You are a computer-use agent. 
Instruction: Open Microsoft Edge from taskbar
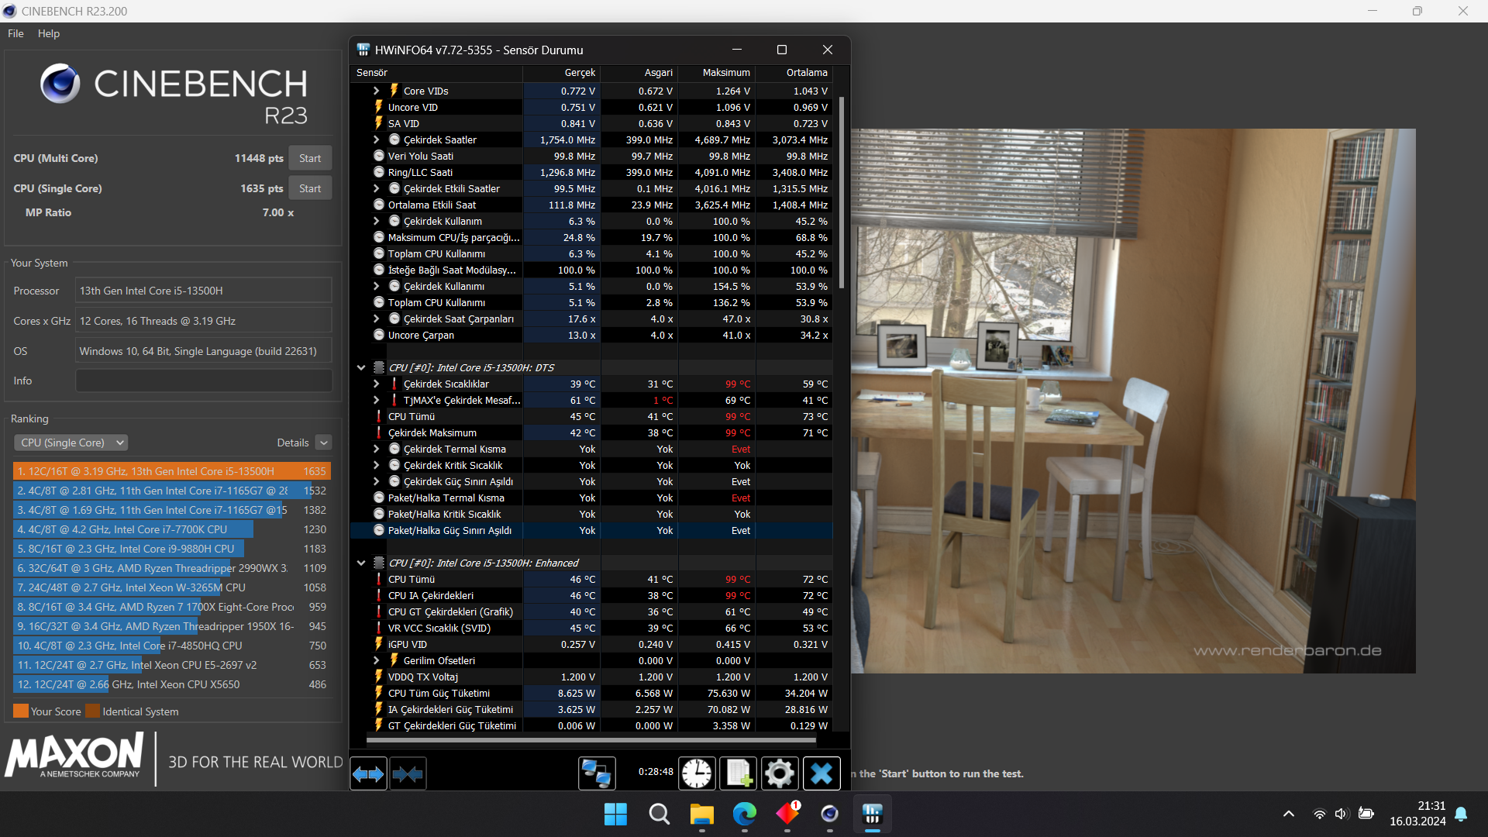click(744, 815)
